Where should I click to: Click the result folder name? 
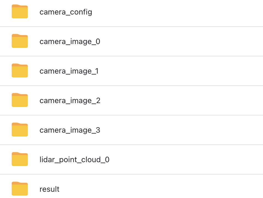tap(49, 189)
